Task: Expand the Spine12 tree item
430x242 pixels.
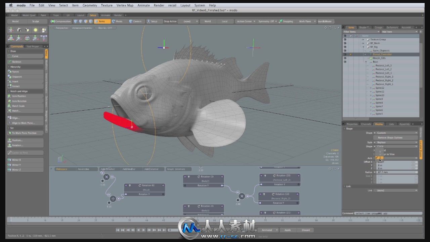Action: coord(371,88)
